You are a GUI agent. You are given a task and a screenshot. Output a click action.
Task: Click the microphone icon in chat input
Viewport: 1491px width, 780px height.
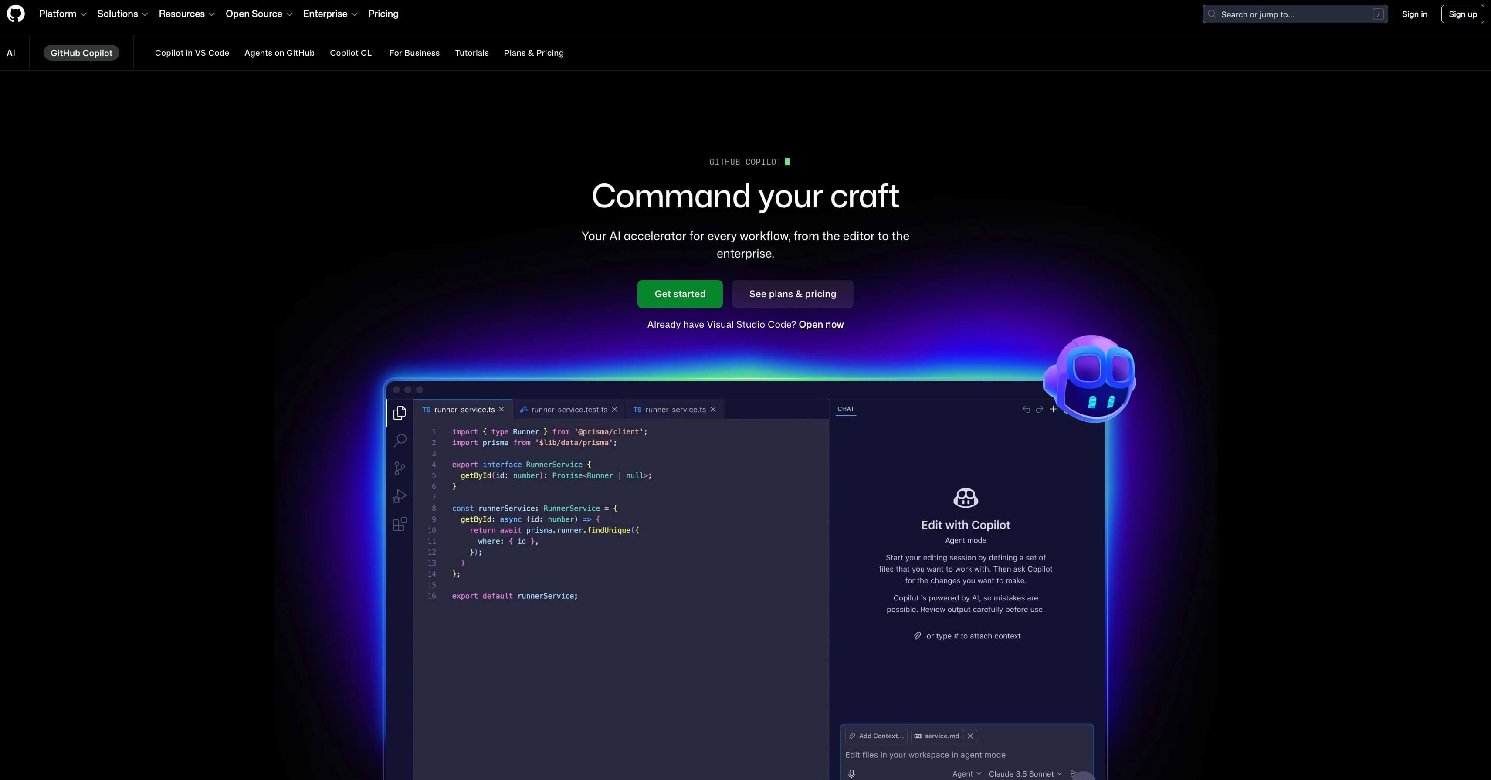click(851, 773)
